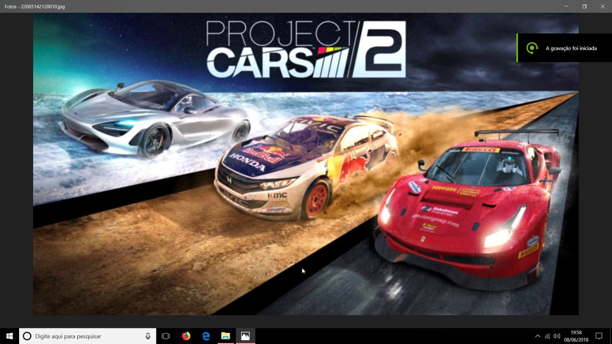Open Task View from the taskbar

pyautogui.click(x=166, y=336)
